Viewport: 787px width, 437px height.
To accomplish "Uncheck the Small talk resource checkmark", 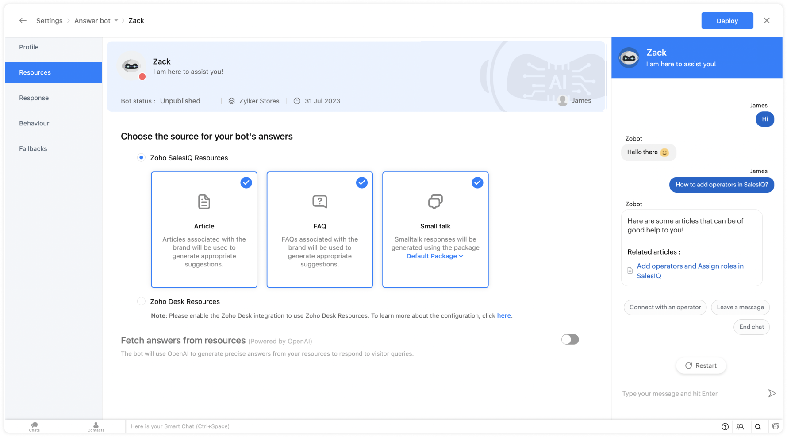I will tap(477, 182).
